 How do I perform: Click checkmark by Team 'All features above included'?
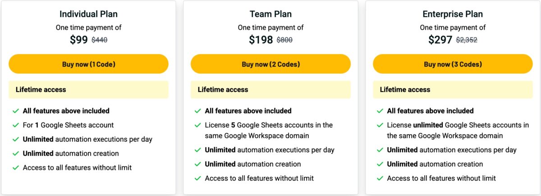pyautogui.click(x=198, y=111)
